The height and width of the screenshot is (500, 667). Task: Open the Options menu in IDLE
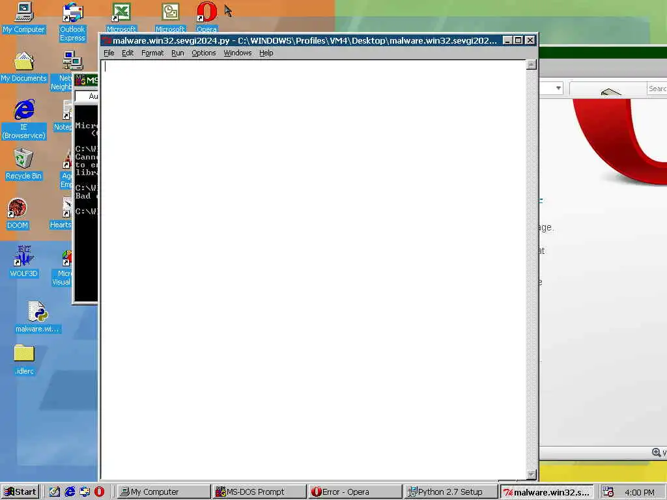click(x=204, y=53)
